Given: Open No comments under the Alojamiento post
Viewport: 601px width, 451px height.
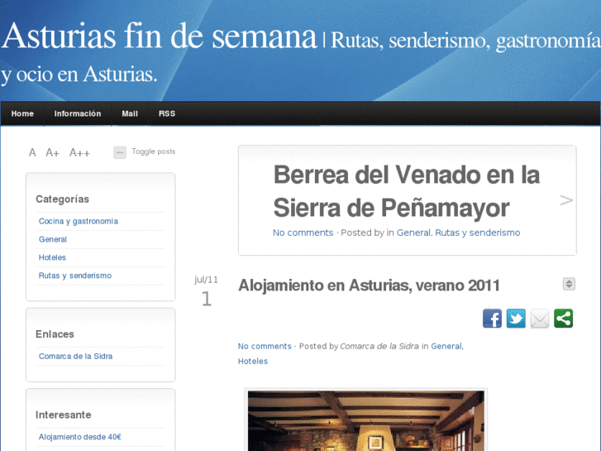Looking at the screenshot, I should [265, 346].
